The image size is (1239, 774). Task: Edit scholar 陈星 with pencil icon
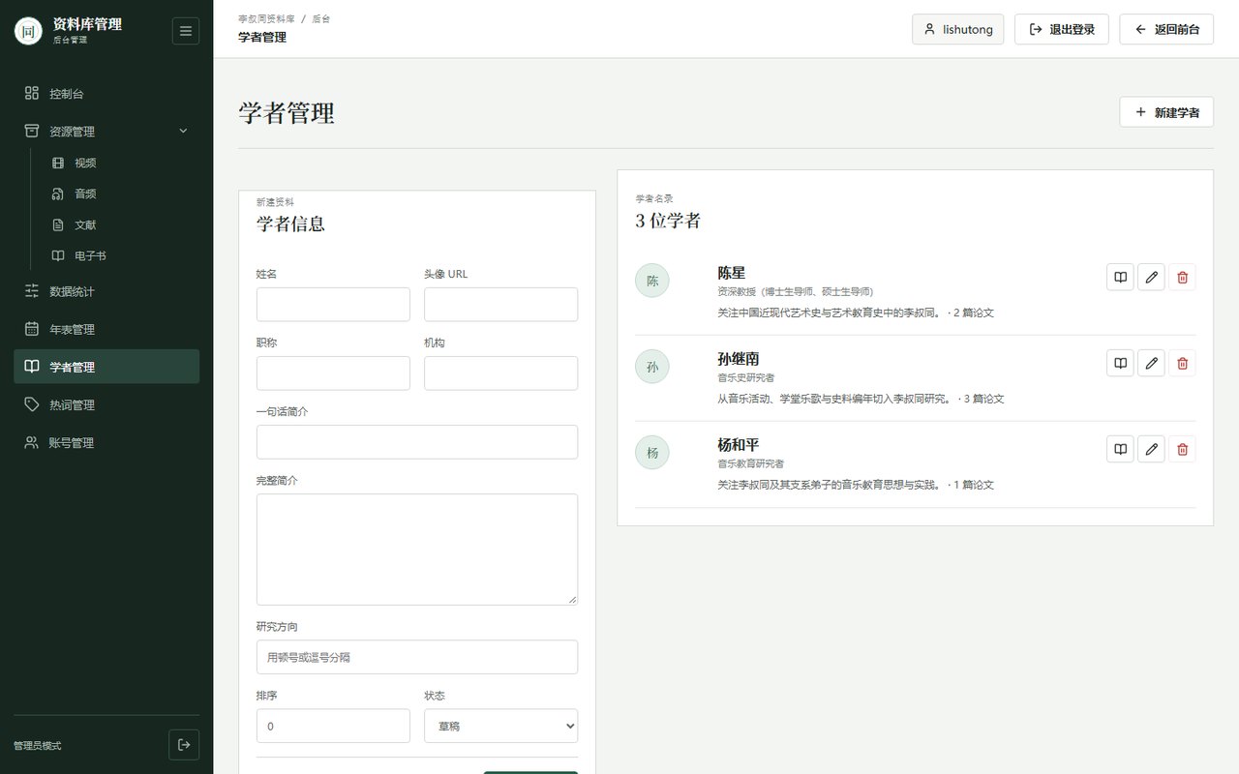click(1151, 278)
